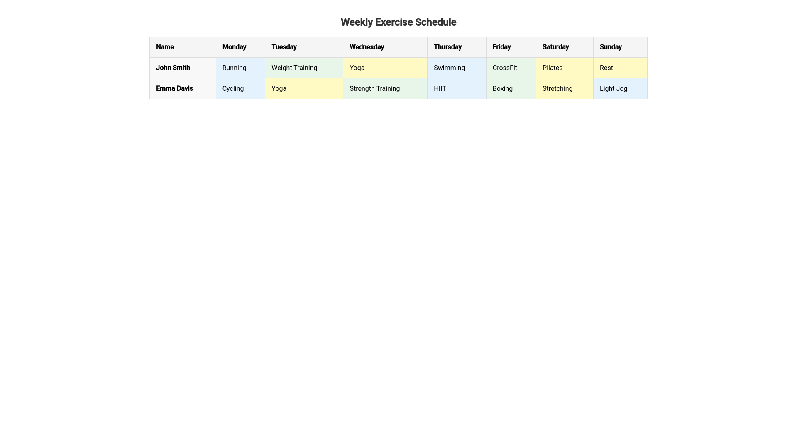Select the HIIT cell

(457, 88)
